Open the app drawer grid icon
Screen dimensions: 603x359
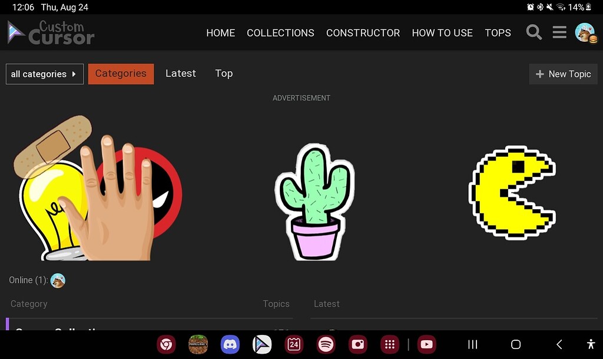pos(388,344)
